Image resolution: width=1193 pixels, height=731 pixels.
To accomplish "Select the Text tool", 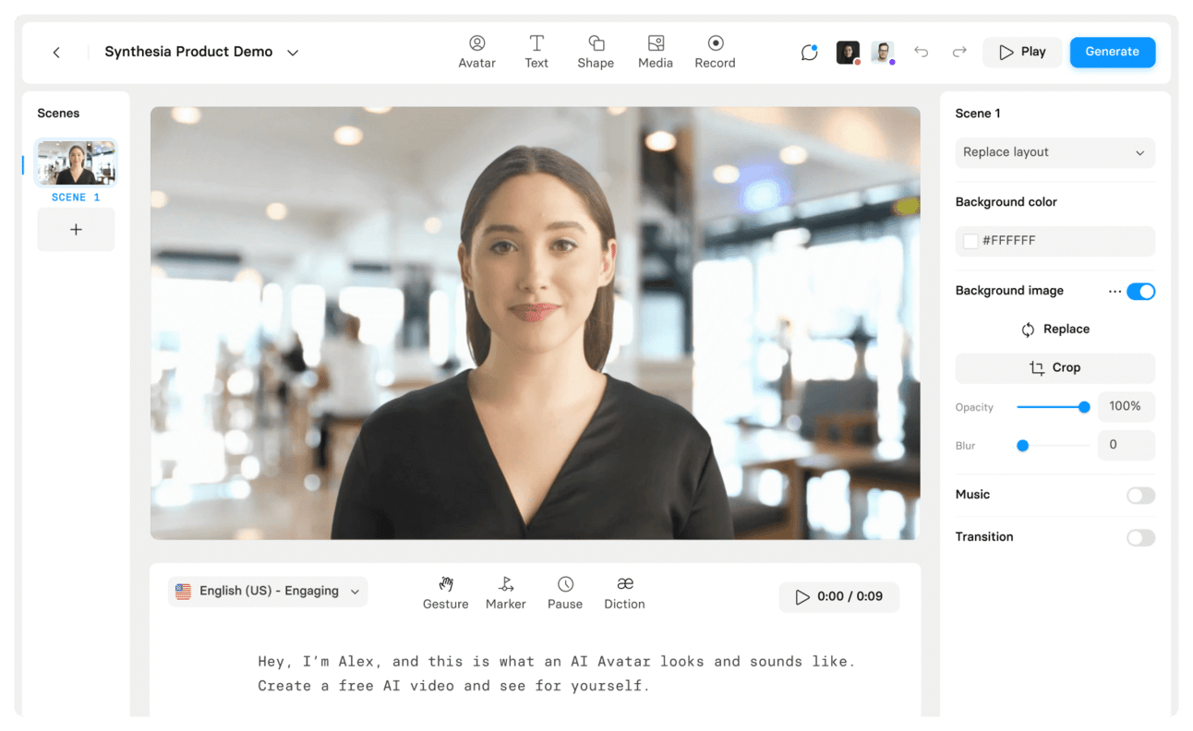I will pyautogui.click(x=536, y=52).
